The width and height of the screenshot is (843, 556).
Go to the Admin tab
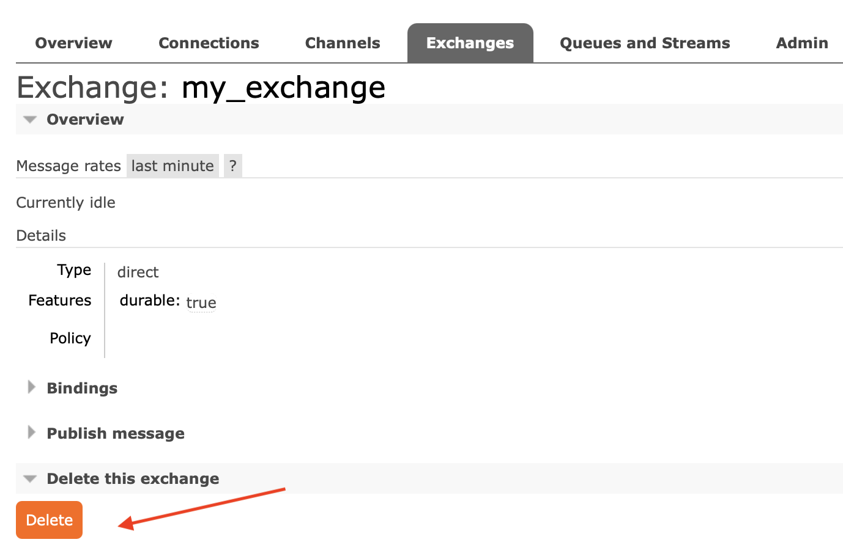[802, 43]
